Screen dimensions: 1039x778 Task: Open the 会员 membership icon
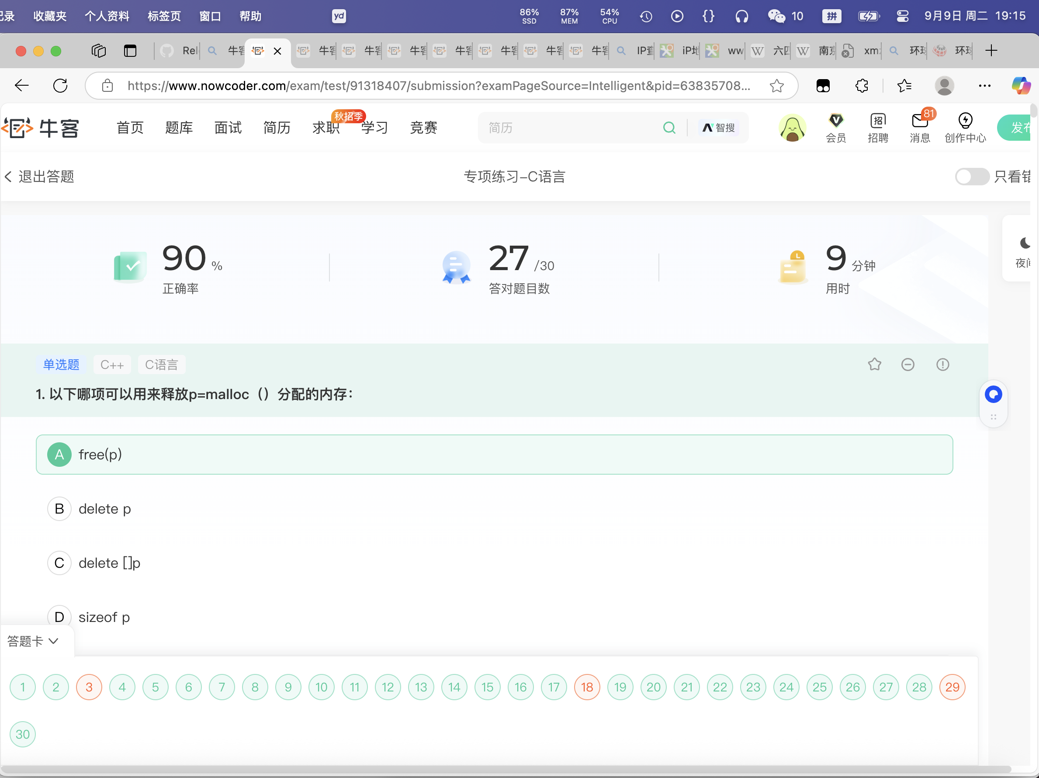coord(836,128)
